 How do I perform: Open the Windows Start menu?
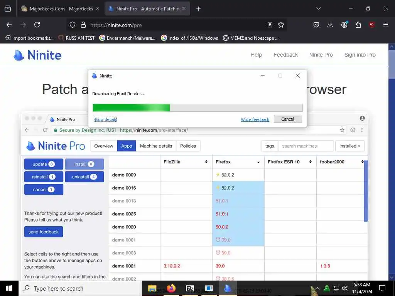[x=9, y=288]
